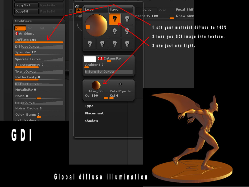Click the Metalicity 0 slider
Image resolution: width=249 pixels, height=187 pixels.
tap(39, 90)
